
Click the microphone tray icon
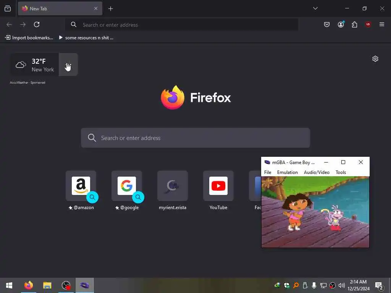[314, 285]
